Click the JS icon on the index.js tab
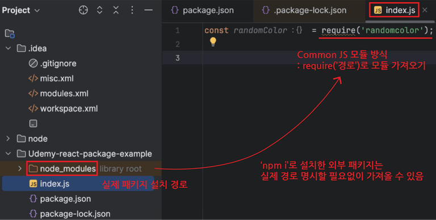The width and height of the screenshot is (436, 220). tap(378, 10)
